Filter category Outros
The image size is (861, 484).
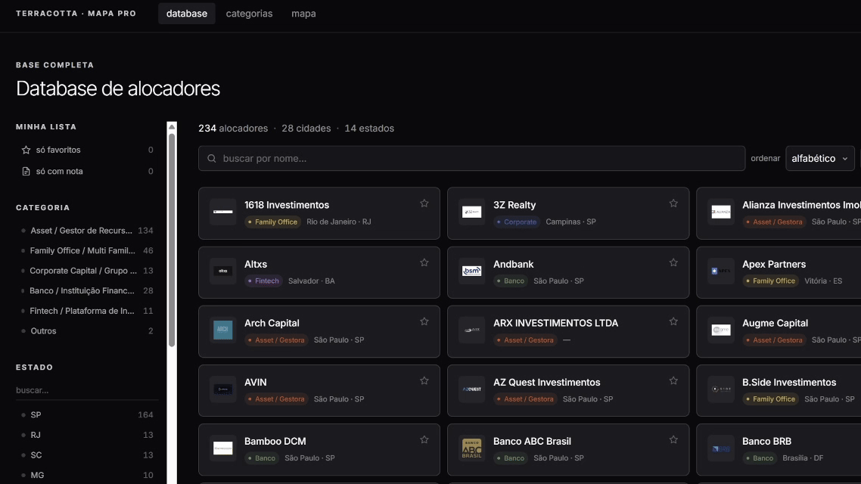tap(87, 331)
